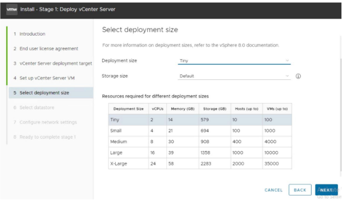Select the Tiny row in the table
The width and height of the screenshot is (342, 209).
tap(200, 120)
